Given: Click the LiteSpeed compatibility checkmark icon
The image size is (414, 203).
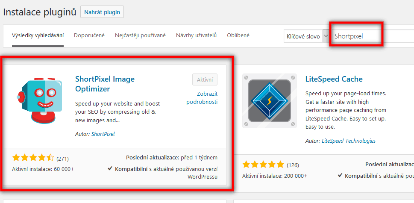Looking at the screenshot, I should click(x=341, y=175).
